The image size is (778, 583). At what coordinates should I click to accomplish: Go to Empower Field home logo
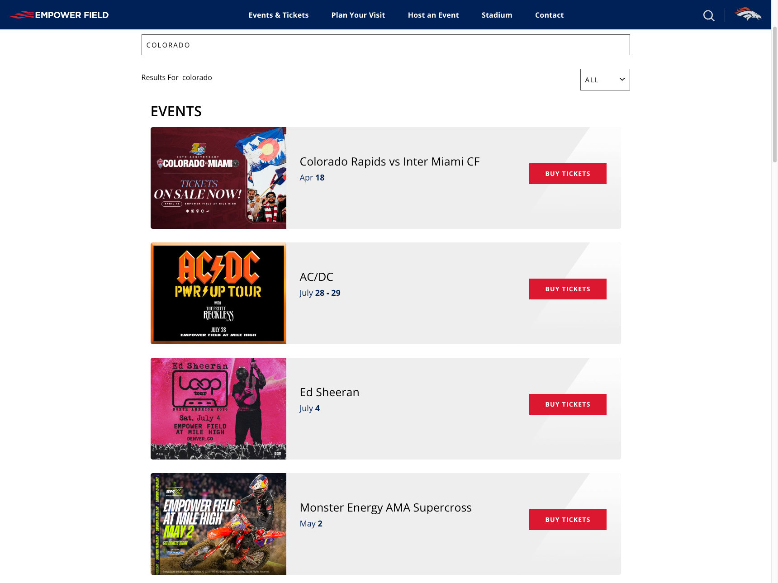click(59, 15)
